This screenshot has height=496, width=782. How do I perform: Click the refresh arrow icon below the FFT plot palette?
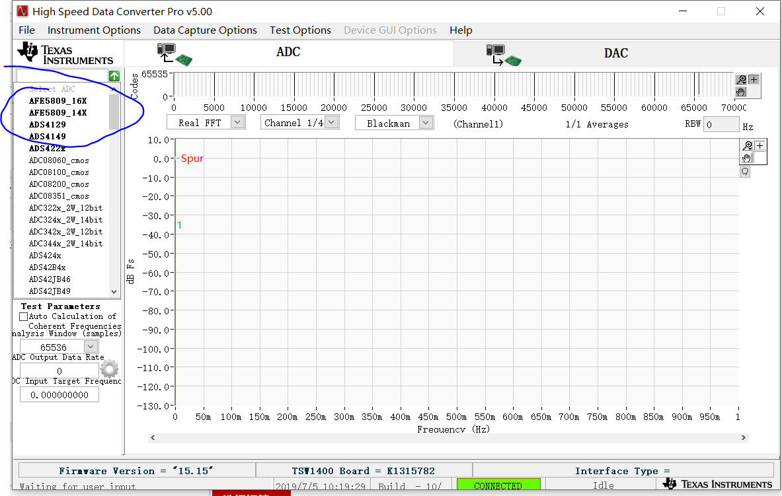point(744,172)
